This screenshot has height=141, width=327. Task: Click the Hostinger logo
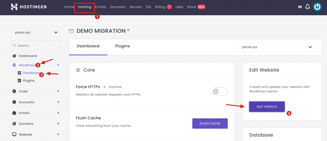pyautogui.click(x=29, y=7)
